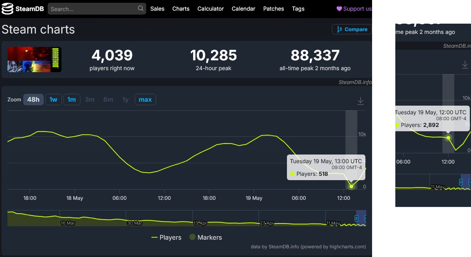Click download icon in right cropped chart

click(465, 65)
